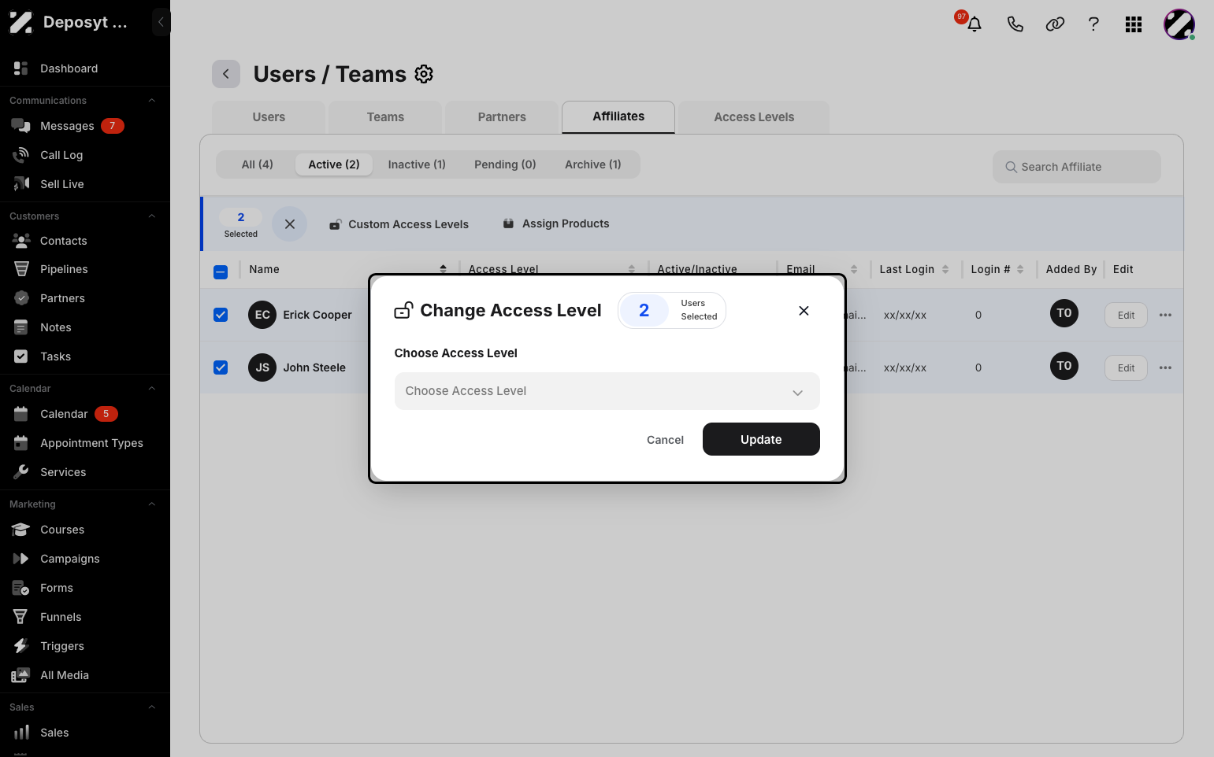Image resolution: width=1214 pixels, height=757 pixels.
Task: Open Users / Teams settings gear
Action: (x=424, y=74)
